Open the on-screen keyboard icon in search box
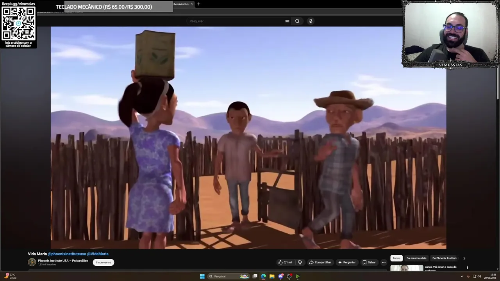 [287, 21]
